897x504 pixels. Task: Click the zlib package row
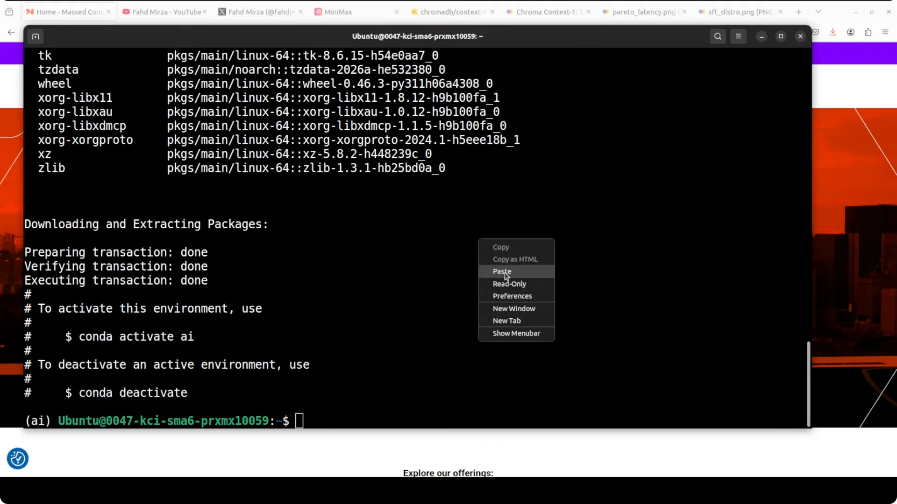point(242,168)
